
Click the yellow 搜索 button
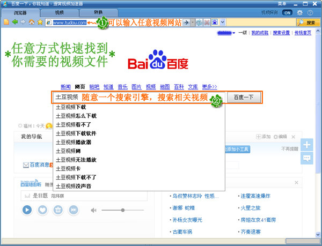point(308,23)
